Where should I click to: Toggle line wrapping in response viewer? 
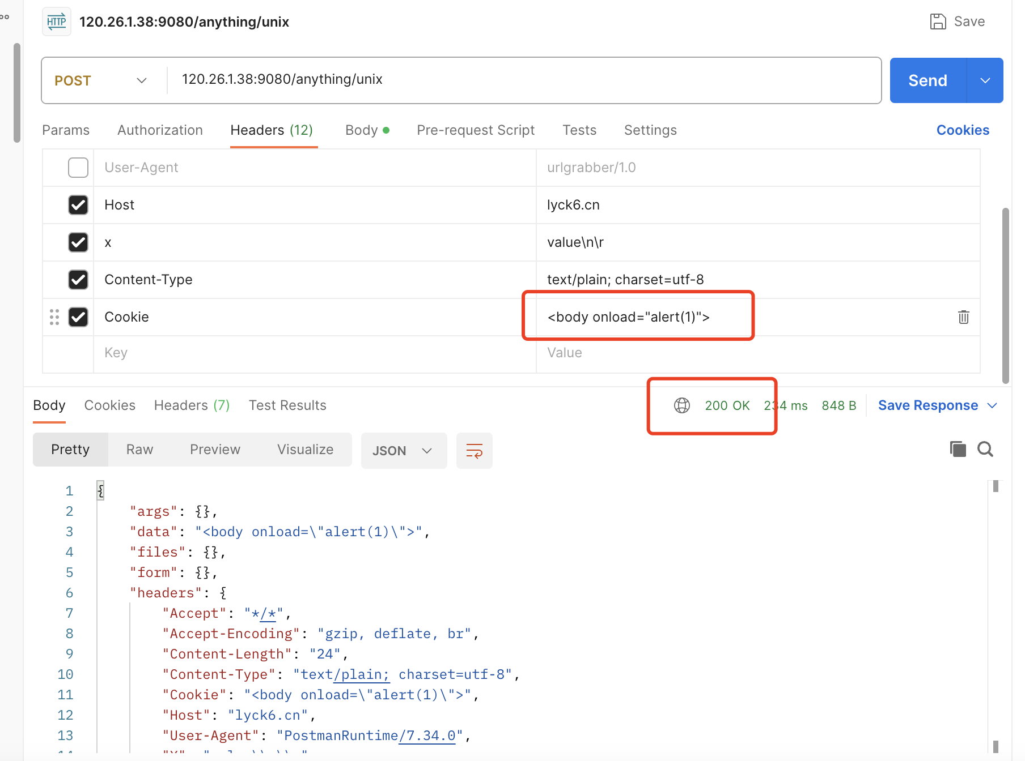pos(474,450)
